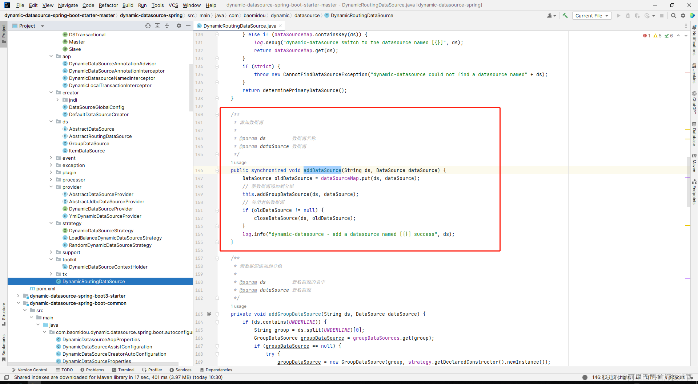Open the Endpoints tool window
698x384 pixels.
695,191
